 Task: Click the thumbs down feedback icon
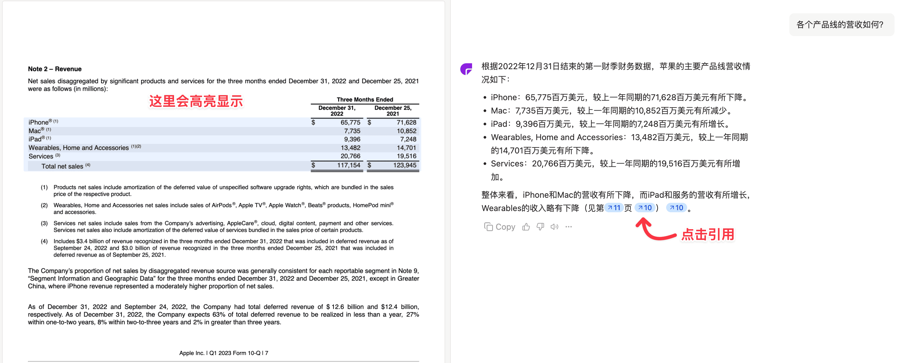tap(540, 227)
